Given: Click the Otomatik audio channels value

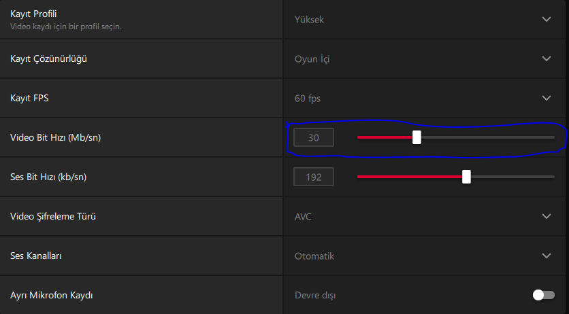Looking at the screenshot, I should click(x=314, y=256).
